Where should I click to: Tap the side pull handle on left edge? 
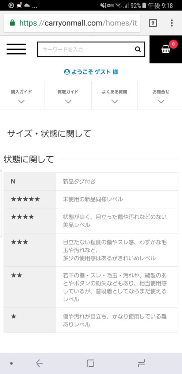tap(1, 203)
